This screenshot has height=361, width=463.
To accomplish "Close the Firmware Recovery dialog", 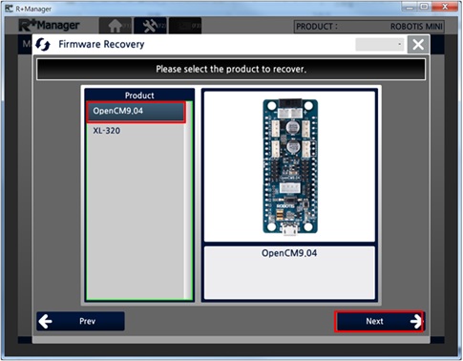I will pos(418,44).
